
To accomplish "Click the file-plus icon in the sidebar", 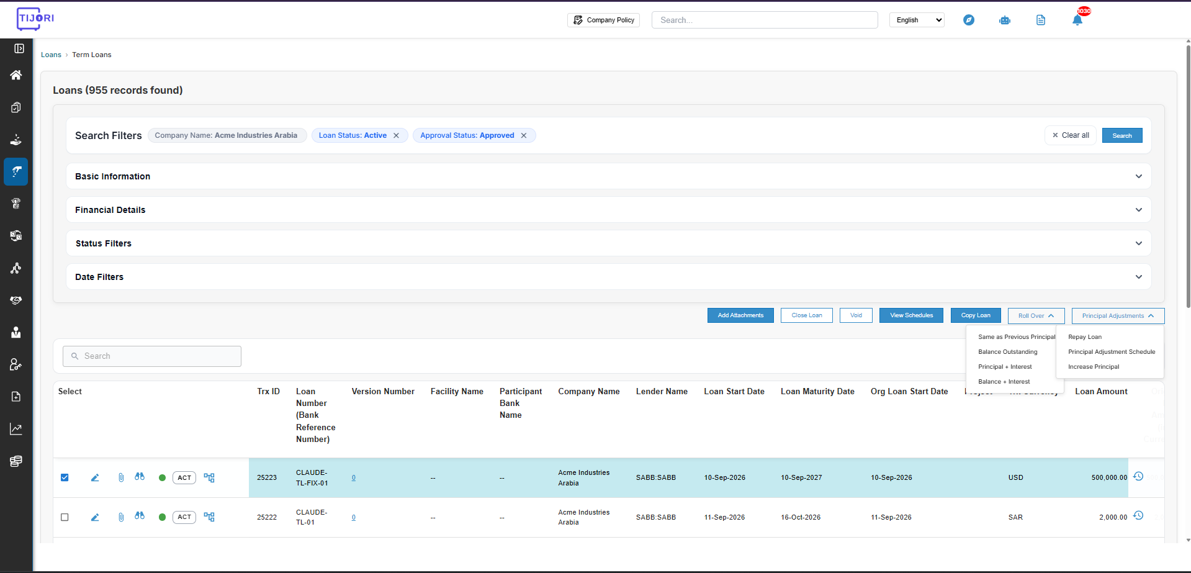I will pos(16,397).
